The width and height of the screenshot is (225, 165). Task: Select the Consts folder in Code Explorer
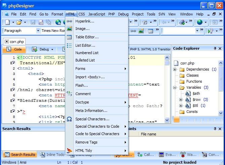pos(192,112)
